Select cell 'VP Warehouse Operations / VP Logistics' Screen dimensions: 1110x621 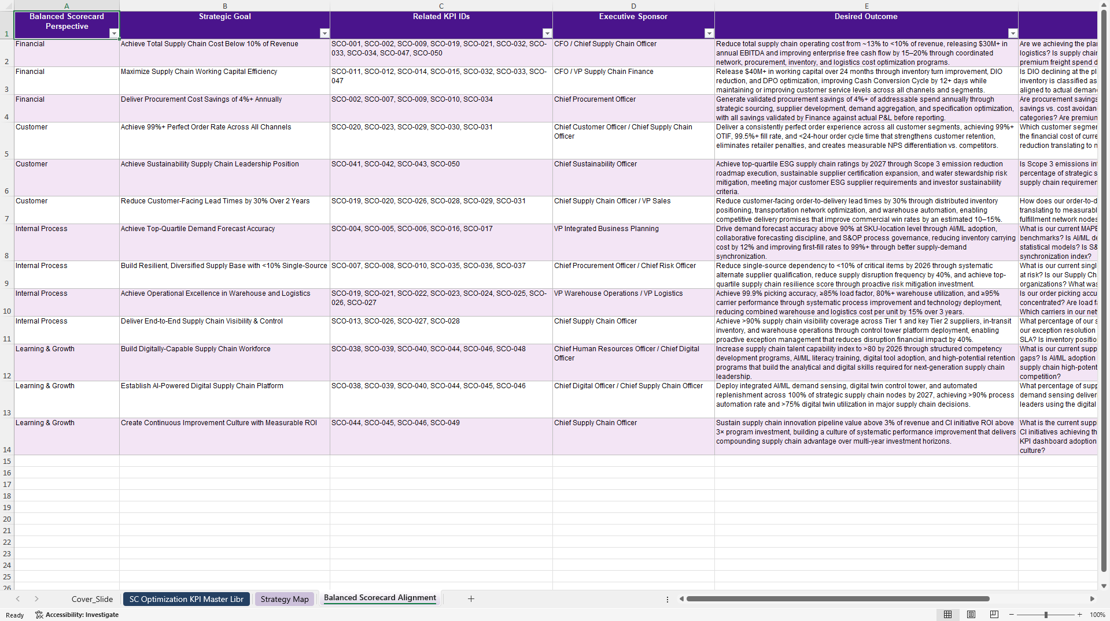coord(633,302)
